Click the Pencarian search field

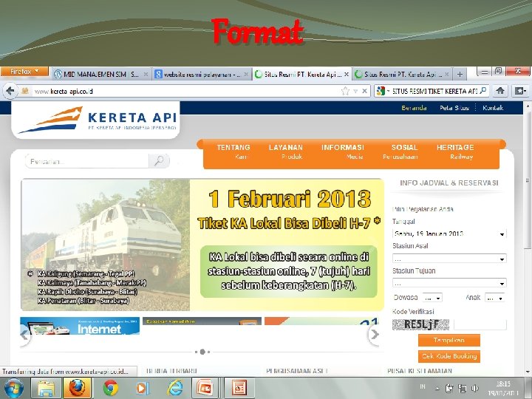[87, 161]
